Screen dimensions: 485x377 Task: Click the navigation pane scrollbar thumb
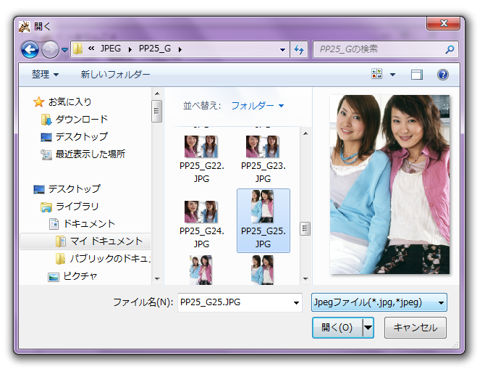coord(157,111)
